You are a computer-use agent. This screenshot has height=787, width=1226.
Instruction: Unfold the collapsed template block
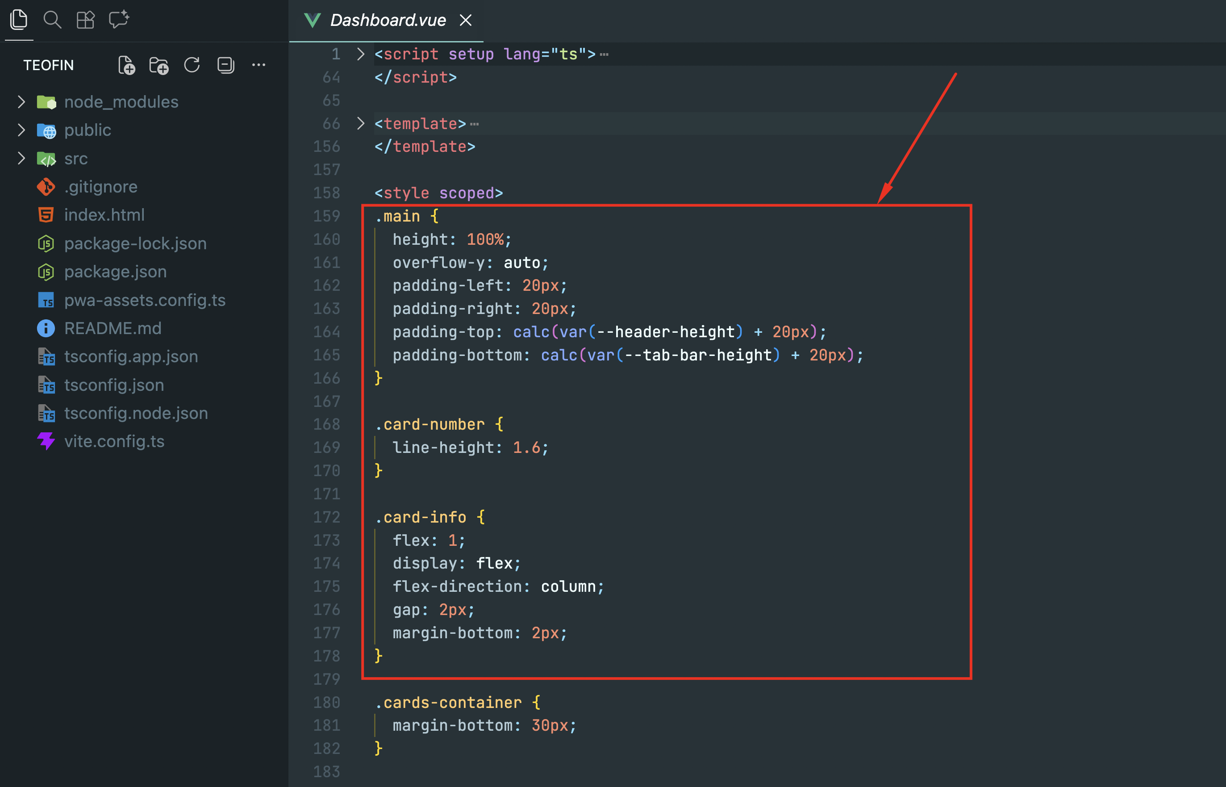pos(361,123)
